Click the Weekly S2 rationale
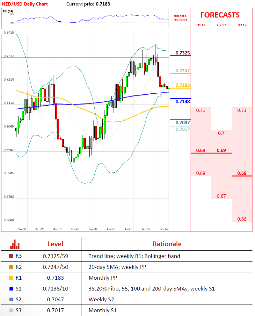The width and height of the screenshot is (255, 316). [x=101, y=299]
